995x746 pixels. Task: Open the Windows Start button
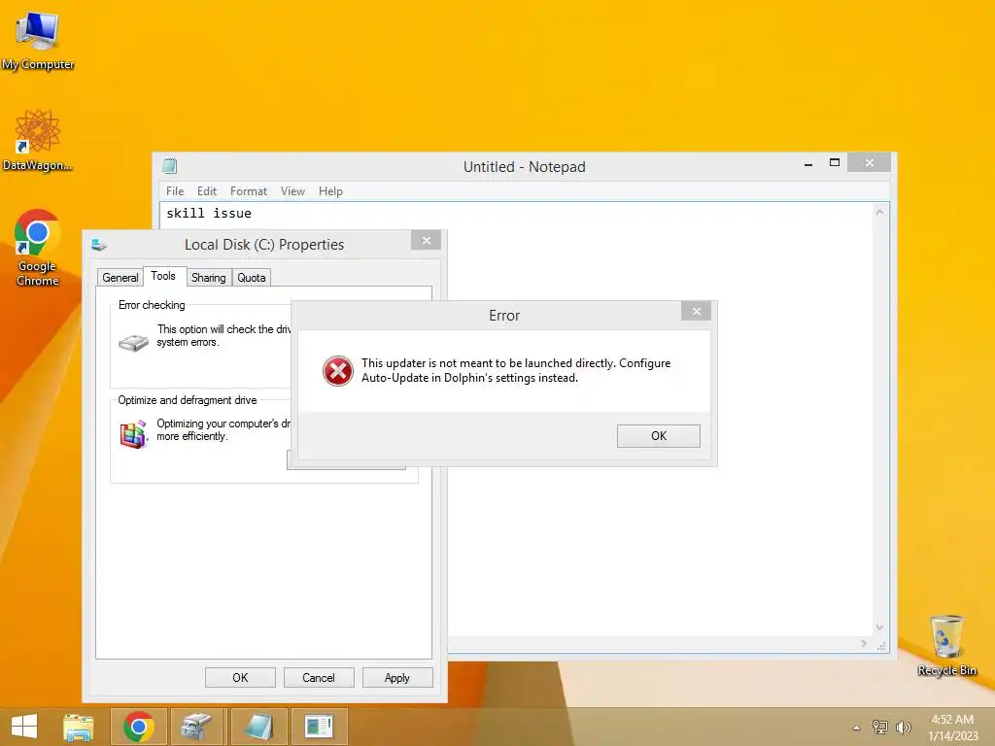point(24,727)
